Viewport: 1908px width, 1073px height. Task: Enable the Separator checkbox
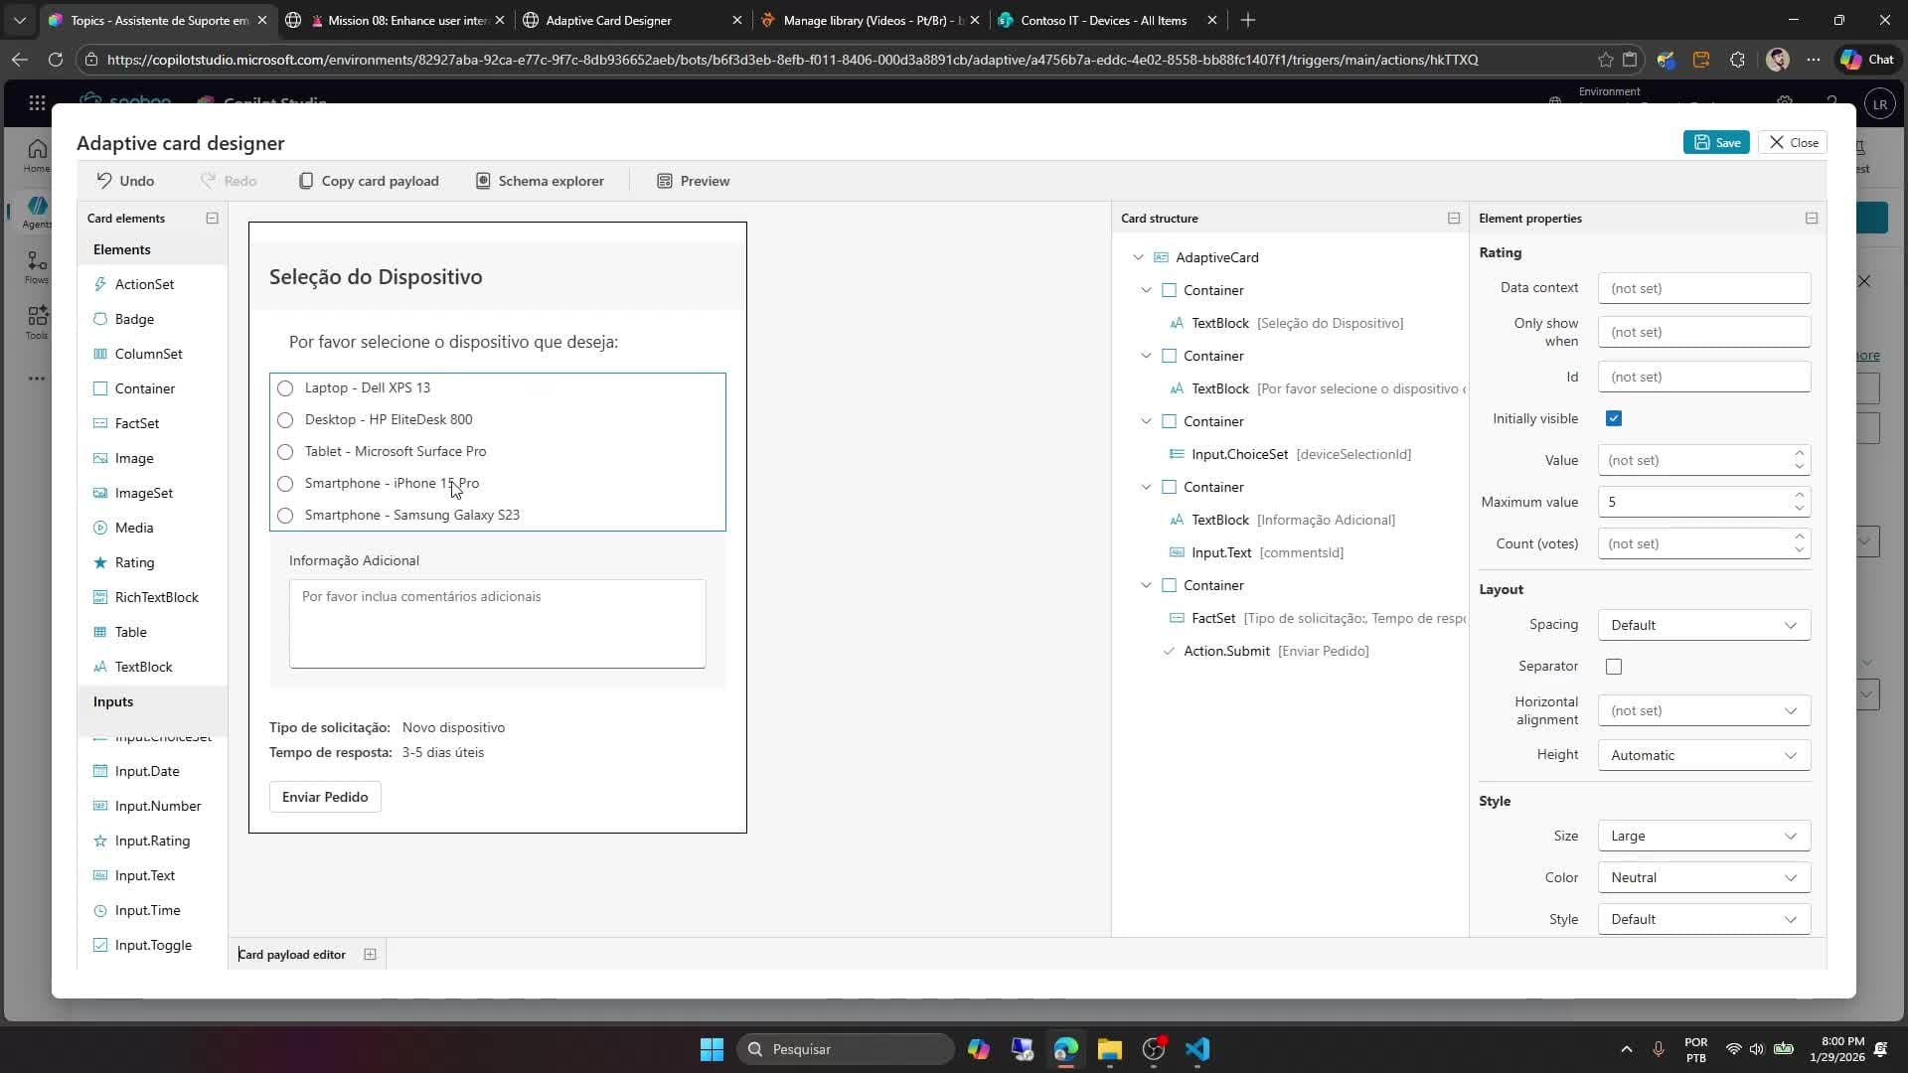(x=1613, y=667)
